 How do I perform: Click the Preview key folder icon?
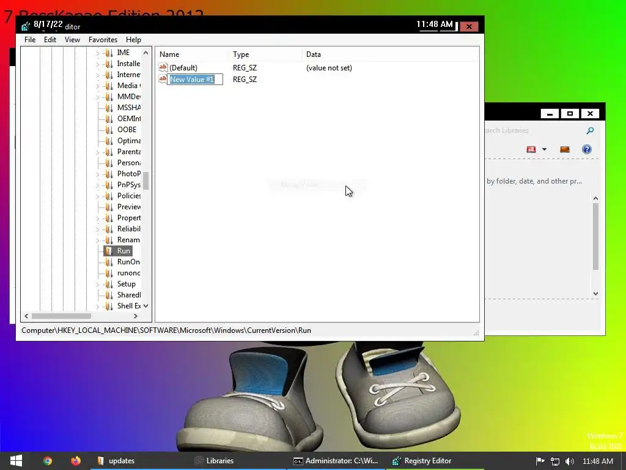(x=109, y=207)
